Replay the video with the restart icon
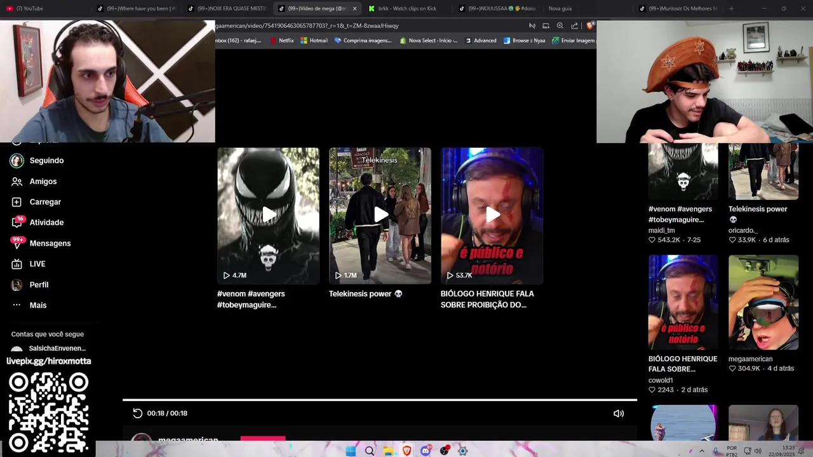This screenshot has width=813, height=457. click(137, 413)
